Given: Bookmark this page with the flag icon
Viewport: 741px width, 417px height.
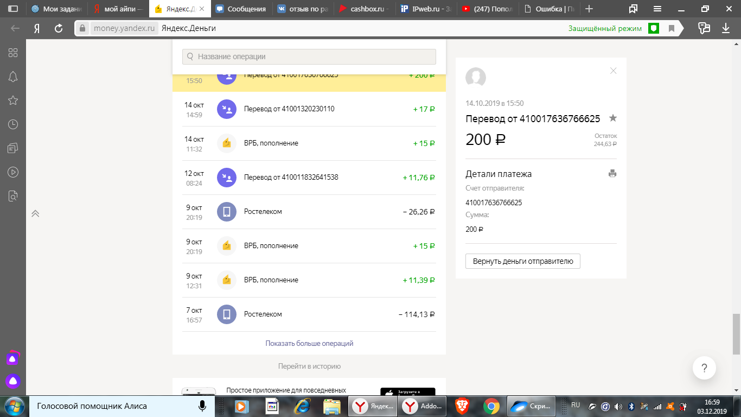Looking at the screenshot, I should coord(671,28).
